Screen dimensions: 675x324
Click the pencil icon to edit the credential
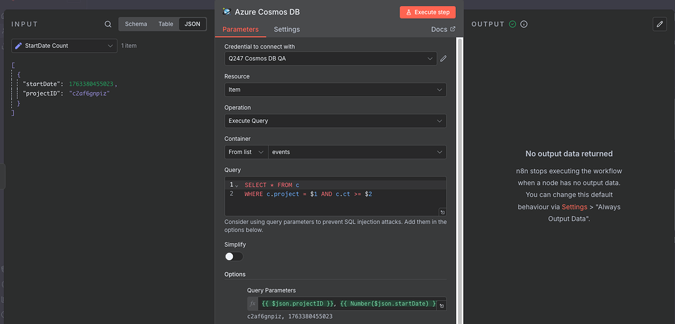443,59
